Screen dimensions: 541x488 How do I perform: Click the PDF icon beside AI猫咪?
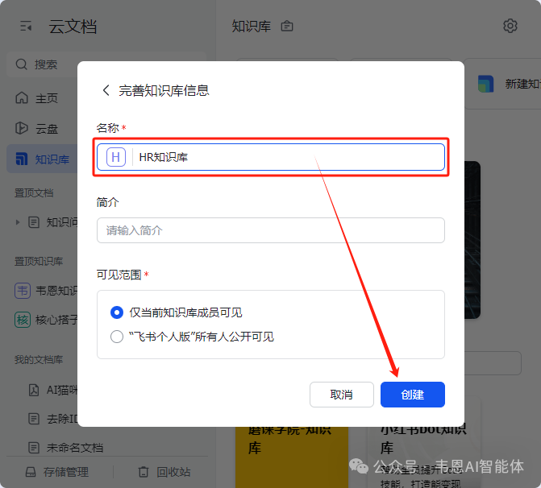[34, 390]
